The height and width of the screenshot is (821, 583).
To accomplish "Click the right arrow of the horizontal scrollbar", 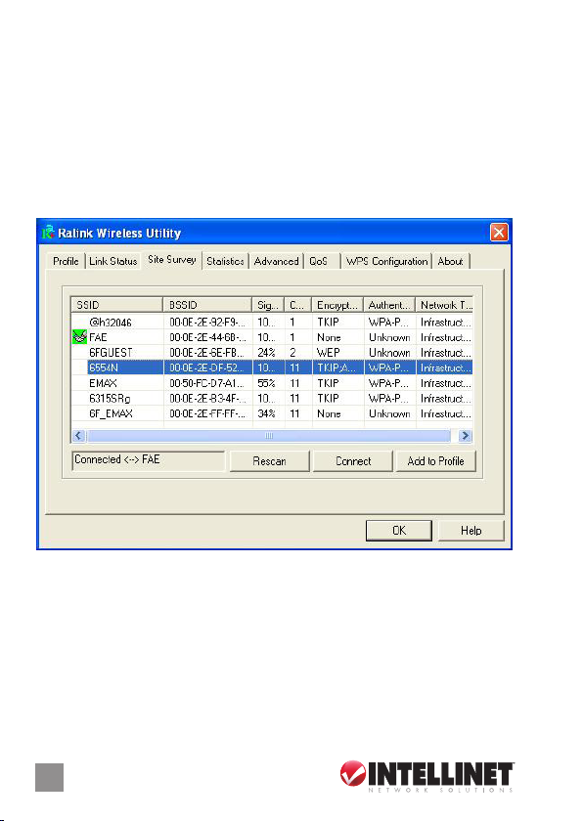I will pyautogui.click(x=466, y=436).
